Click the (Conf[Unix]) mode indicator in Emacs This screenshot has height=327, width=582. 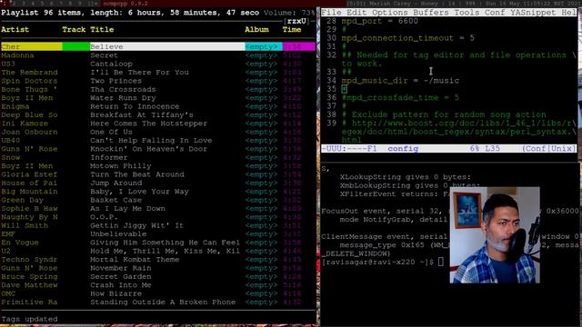(549, 149)
